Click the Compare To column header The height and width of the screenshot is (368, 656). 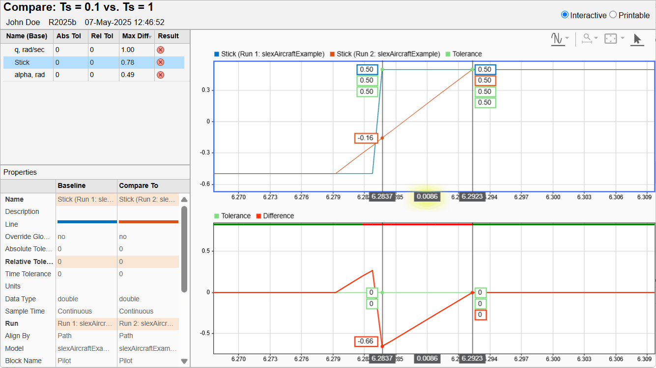point(140,186)
